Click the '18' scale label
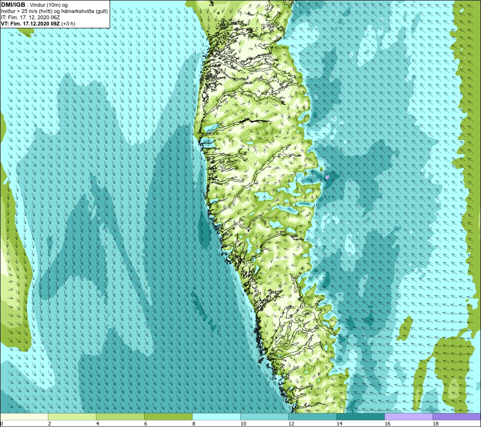481x427 pixels. tap(435, 424)
